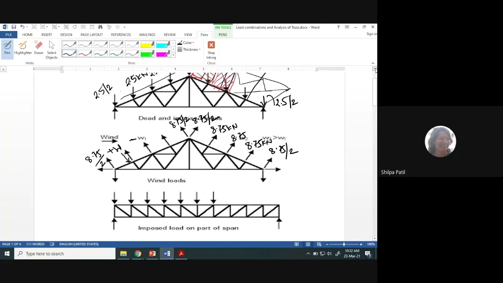The image size is (503, 283).
Task: Click the Windows Ink Workspace tray icon
Action: (x=337, y=254)
